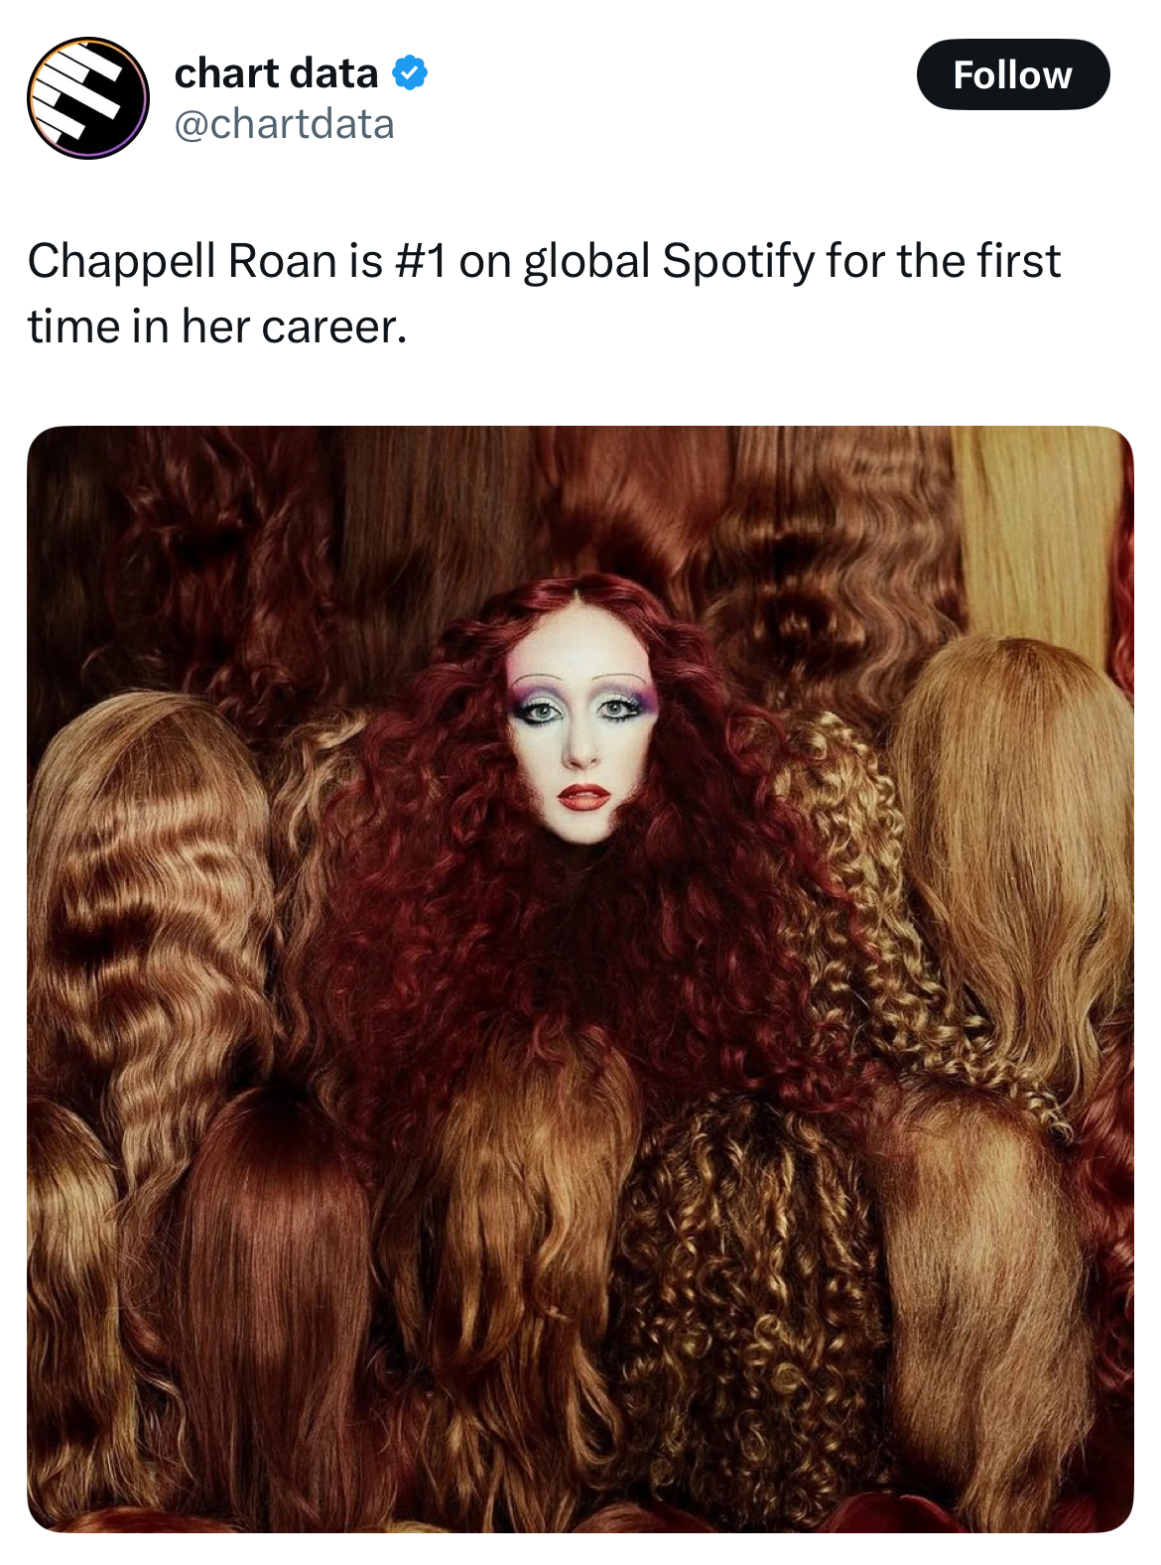Click the word Spotify in the tweet
This screenshot has height=1565, width=1161.
[x=738, y=262]
